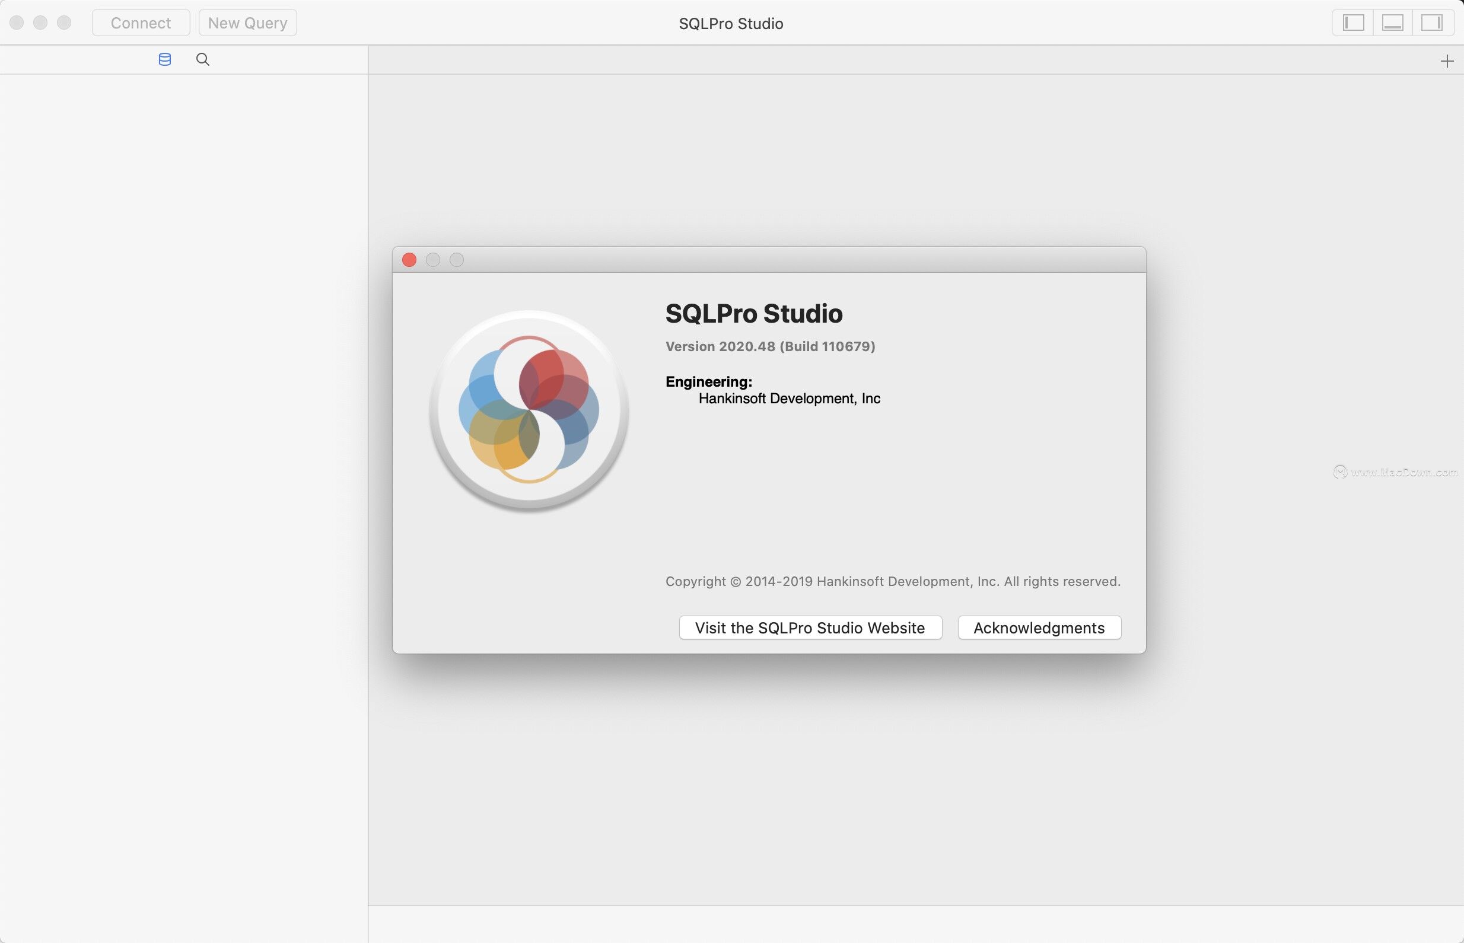Open the sidebar search magnifier icon
This screenshot has width=1464, height=943.
pos(203,59)
